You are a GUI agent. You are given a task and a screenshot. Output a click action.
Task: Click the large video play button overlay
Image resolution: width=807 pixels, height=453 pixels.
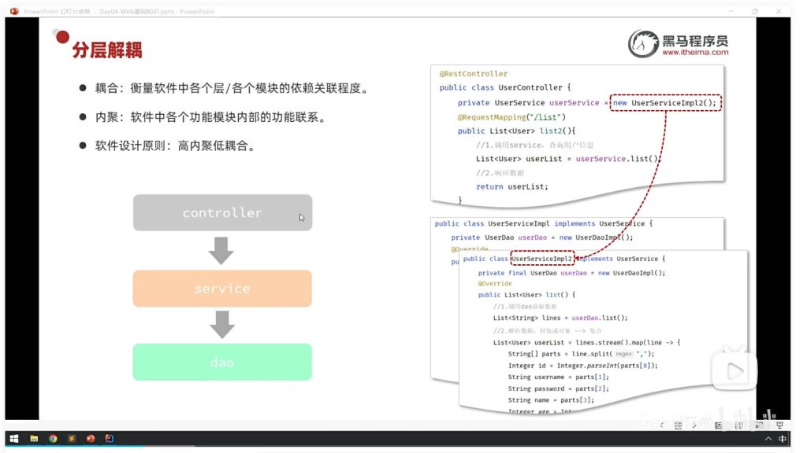(734, 371)
